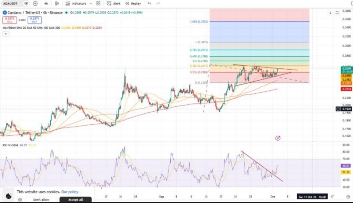The image size is (353, 203).
Task: Start bar Replay mode
Action: click(133, 3)
